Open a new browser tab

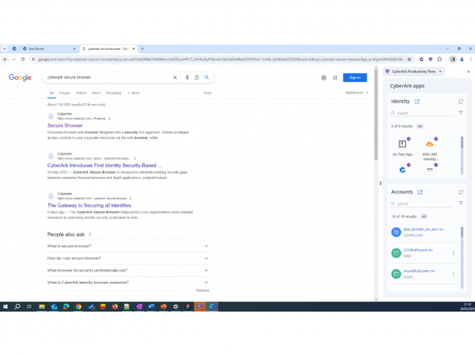pos(142,49)
